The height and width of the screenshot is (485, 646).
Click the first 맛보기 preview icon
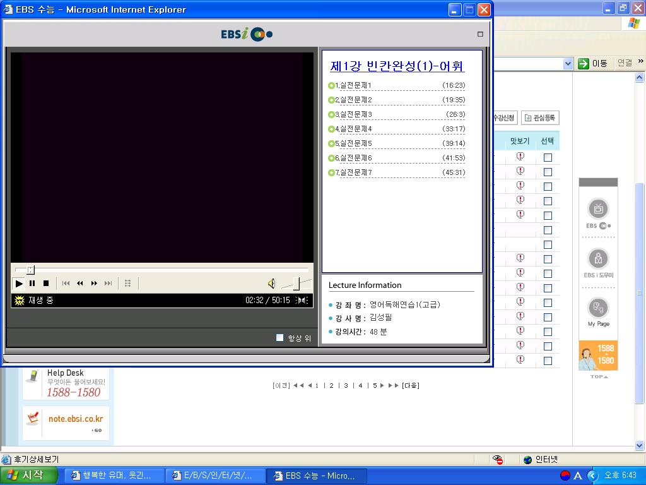pyautogui.click(x=520, y=157)
